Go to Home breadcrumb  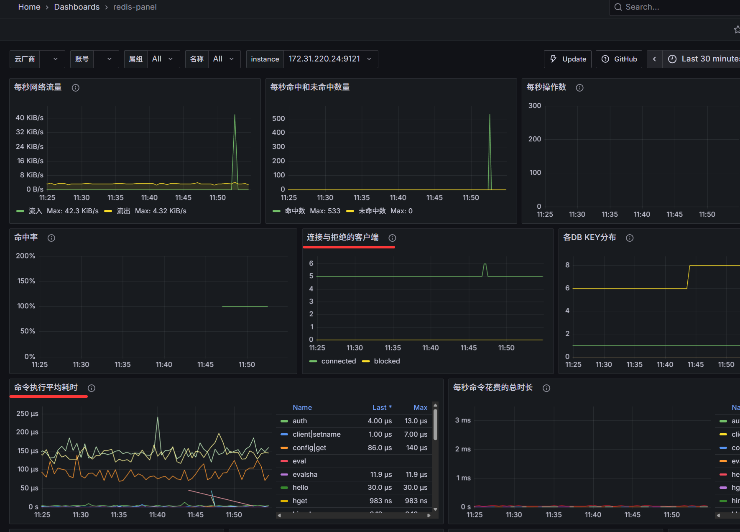click(x=29, y=7)
